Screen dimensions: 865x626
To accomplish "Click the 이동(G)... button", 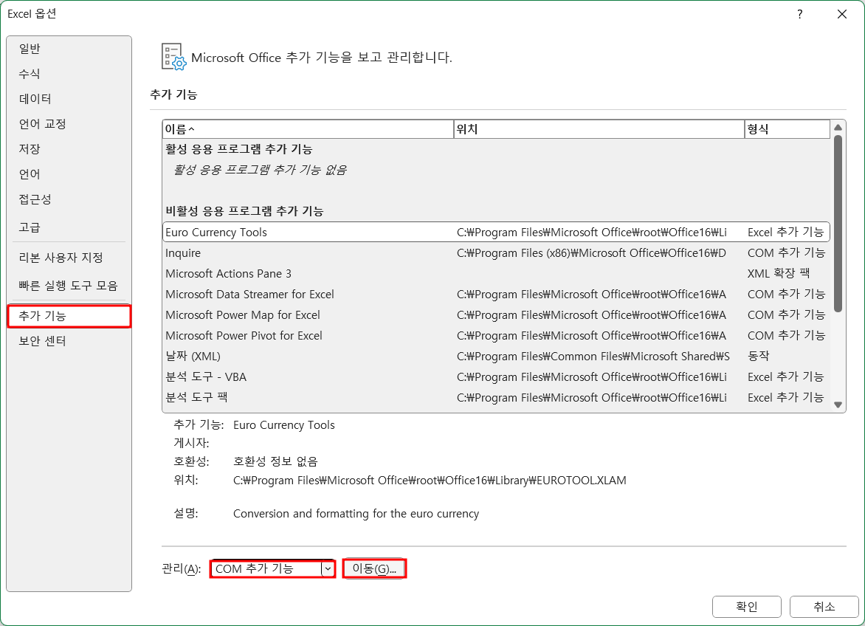I will point(375,568).
